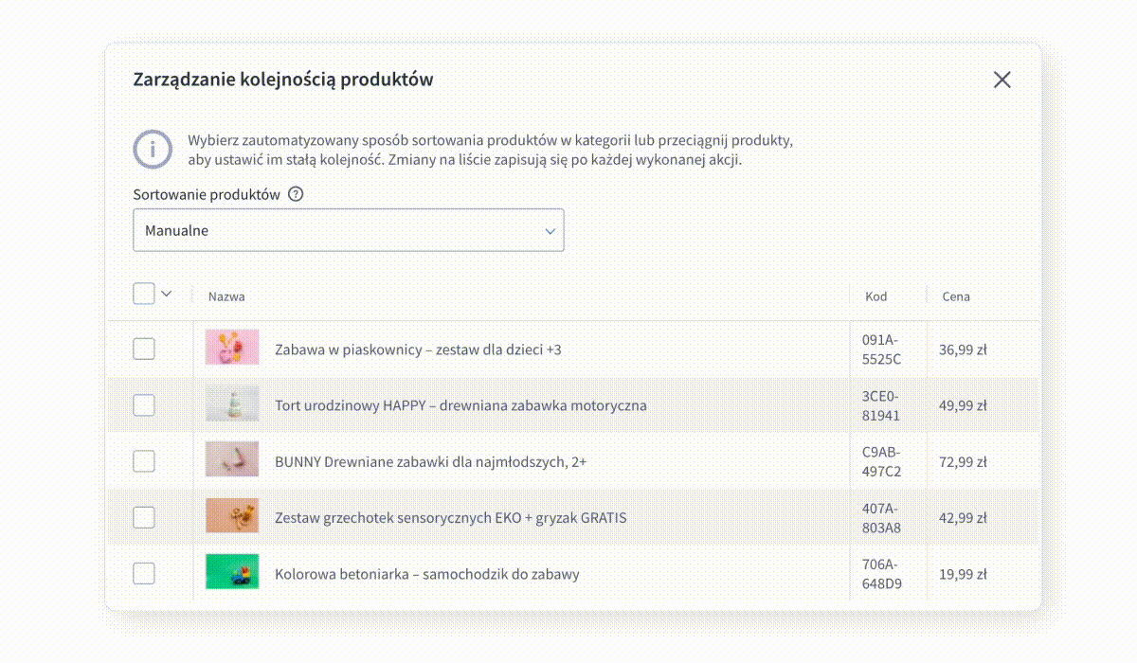The width and height of the screenshot is (1137, 663).
Task: Select the Tort urodzinowy HAPPY checkbox
Action: pos(143,405)
